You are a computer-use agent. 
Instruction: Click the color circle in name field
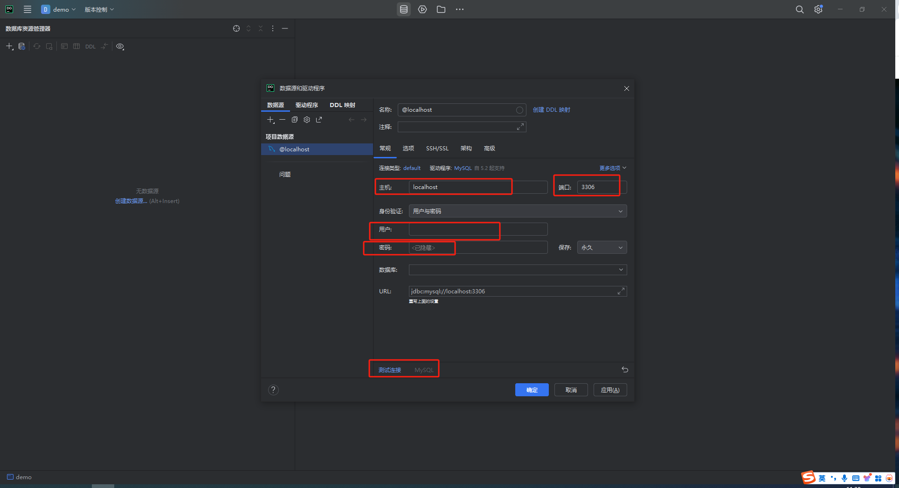pos(519,110)
